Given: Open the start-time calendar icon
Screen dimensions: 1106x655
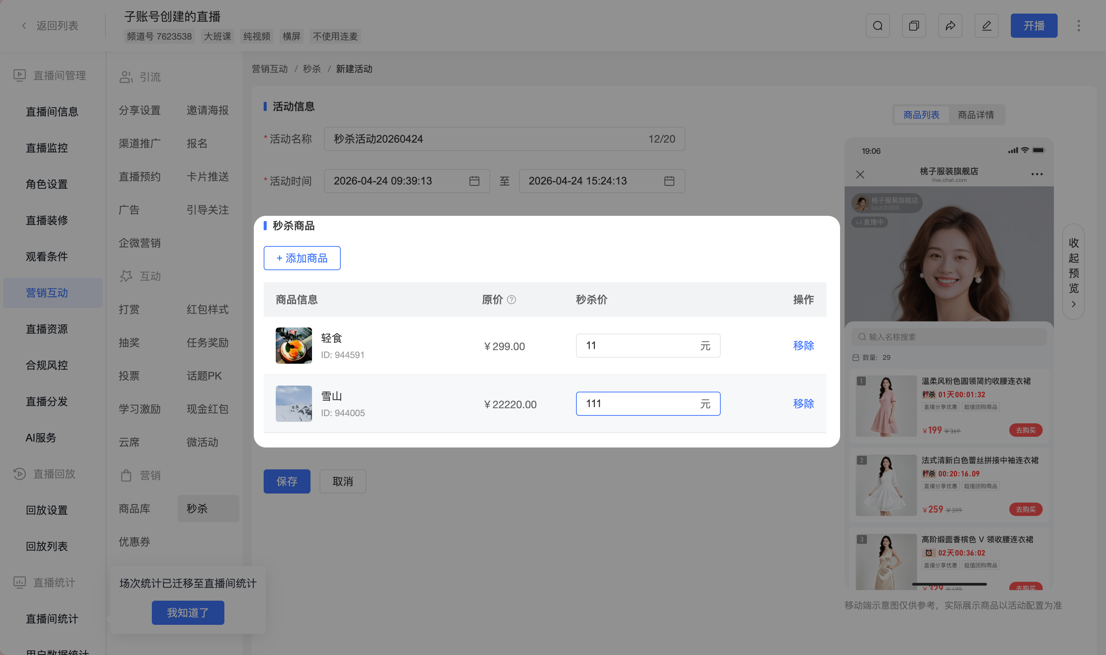Looking at the screenshot, I should 474,181.
